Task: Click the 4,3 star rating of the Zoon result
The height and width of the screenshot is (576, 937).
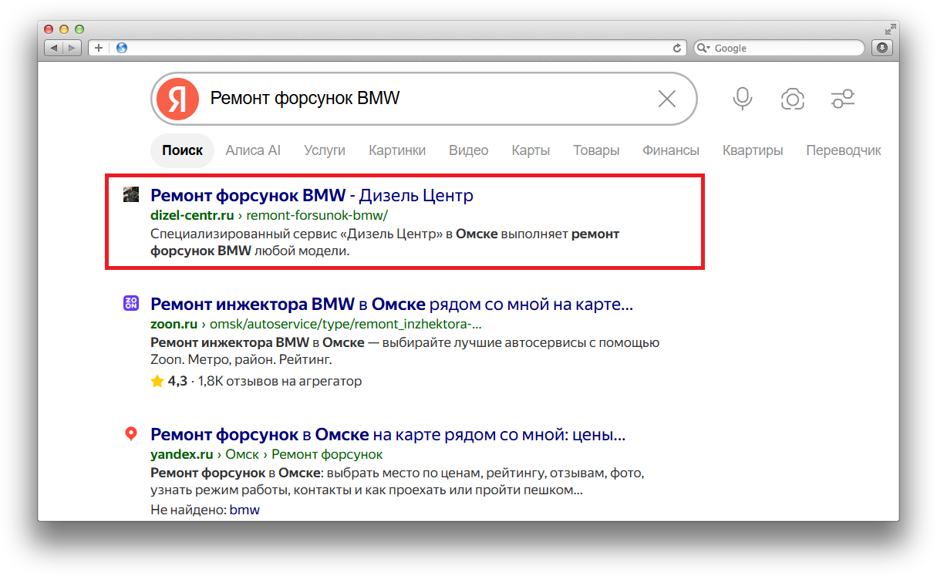Action: coord(169,381)
